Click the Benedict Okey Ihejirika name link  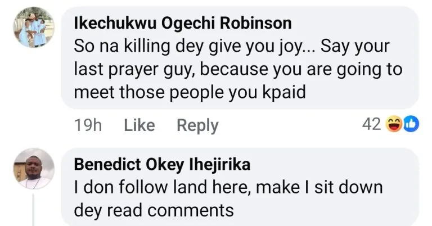(x=162, y=165)
